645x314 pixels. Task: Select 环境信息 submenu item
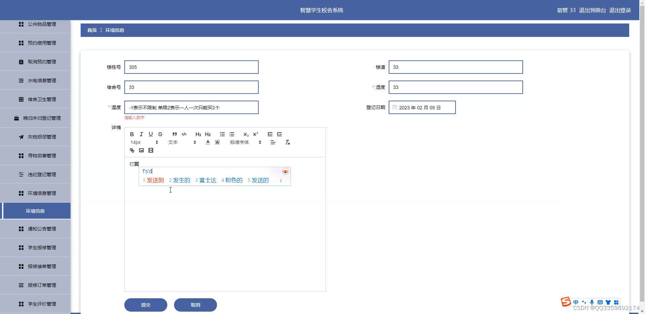point(35,211)
